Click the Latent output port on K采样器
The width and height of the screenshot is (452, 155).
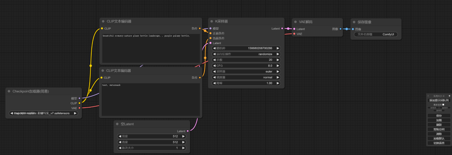pyautogui.click(x=282, y=28)
